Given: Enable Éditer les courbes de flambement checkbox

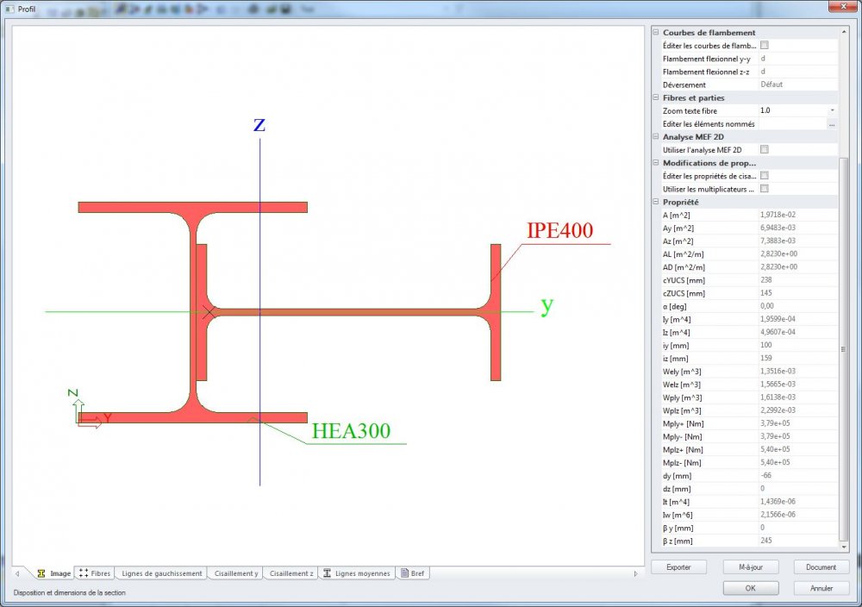Looking at the screenshot, I should (x=764, y=45).
